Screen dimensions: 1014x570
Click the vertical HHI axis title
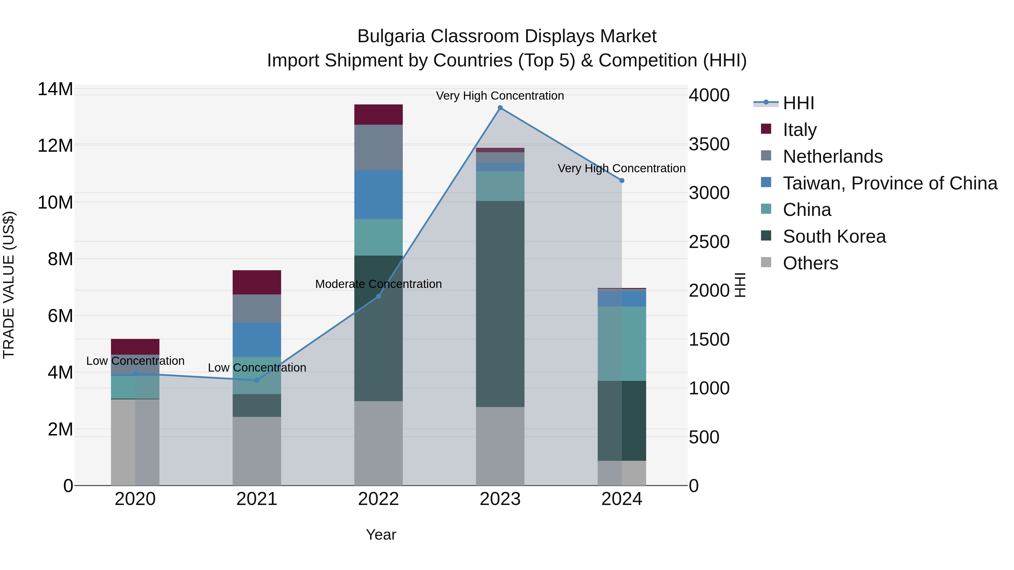click(x=741, y=285)
